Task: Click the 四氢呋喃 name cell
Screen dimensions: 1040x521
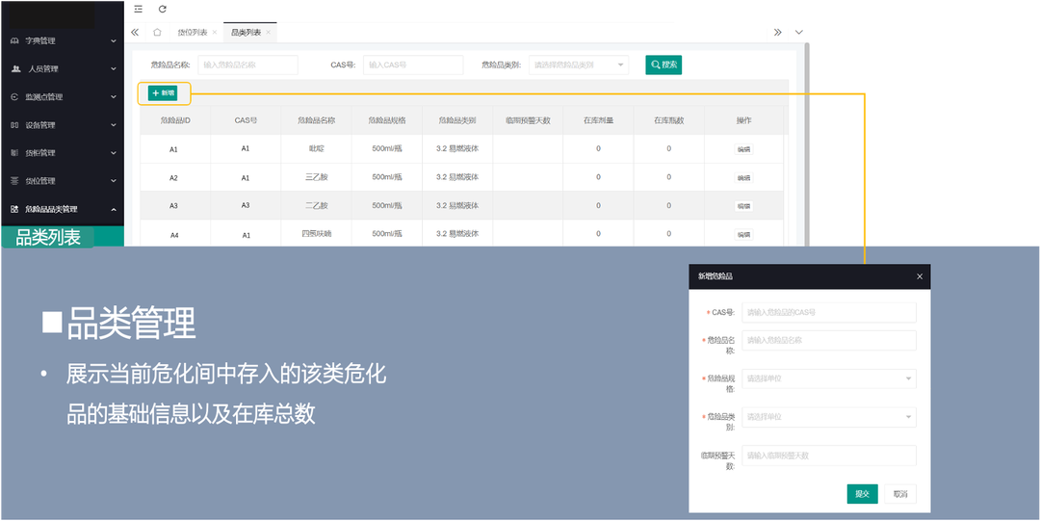Action: 317,234
